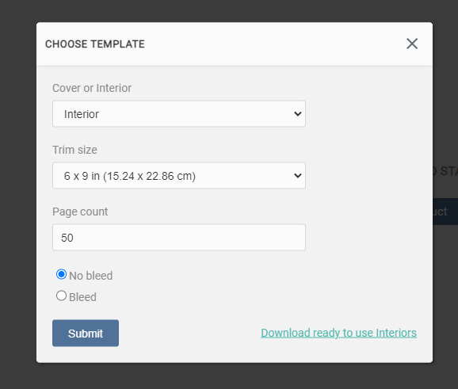Viewport: 458px width, 389px height.
Task: Select the No bleed radio button
Action: 61,274
